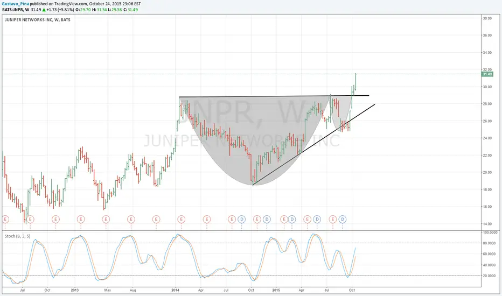Click the 2015 label on time axis
Image resolution: width=502 pixels, height=296 pixels.
276,290
